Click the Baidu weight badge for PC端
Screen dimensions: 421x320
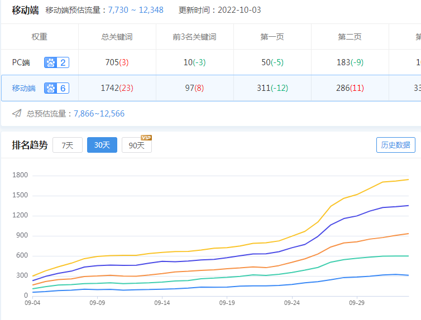[x=56, y=62]
